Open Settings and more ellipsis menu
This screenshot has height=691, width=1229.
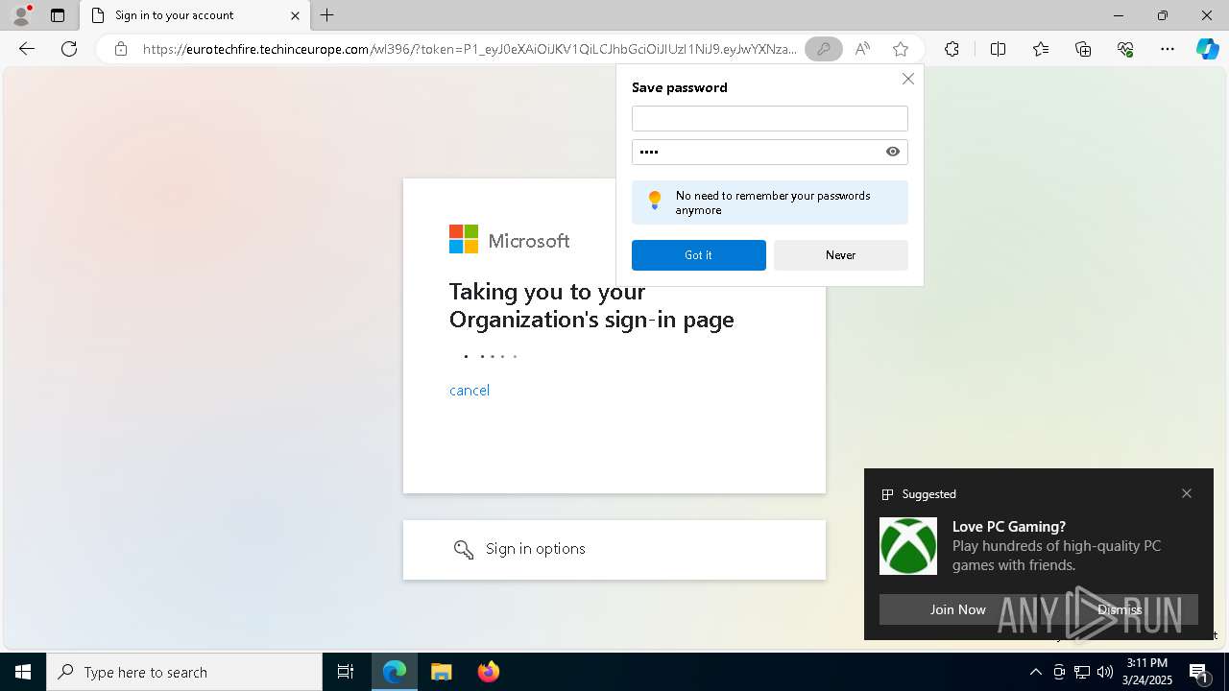(1168, 49)
